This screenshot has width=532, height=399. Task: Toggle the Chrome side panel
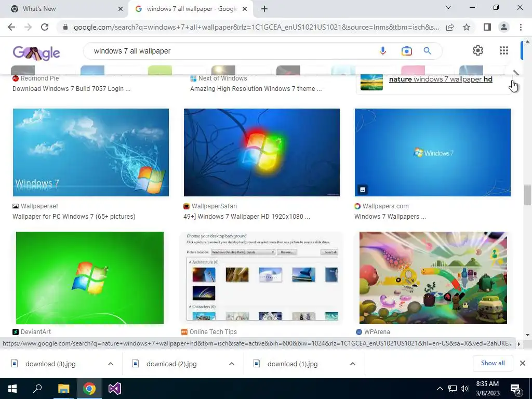point(487,27)
